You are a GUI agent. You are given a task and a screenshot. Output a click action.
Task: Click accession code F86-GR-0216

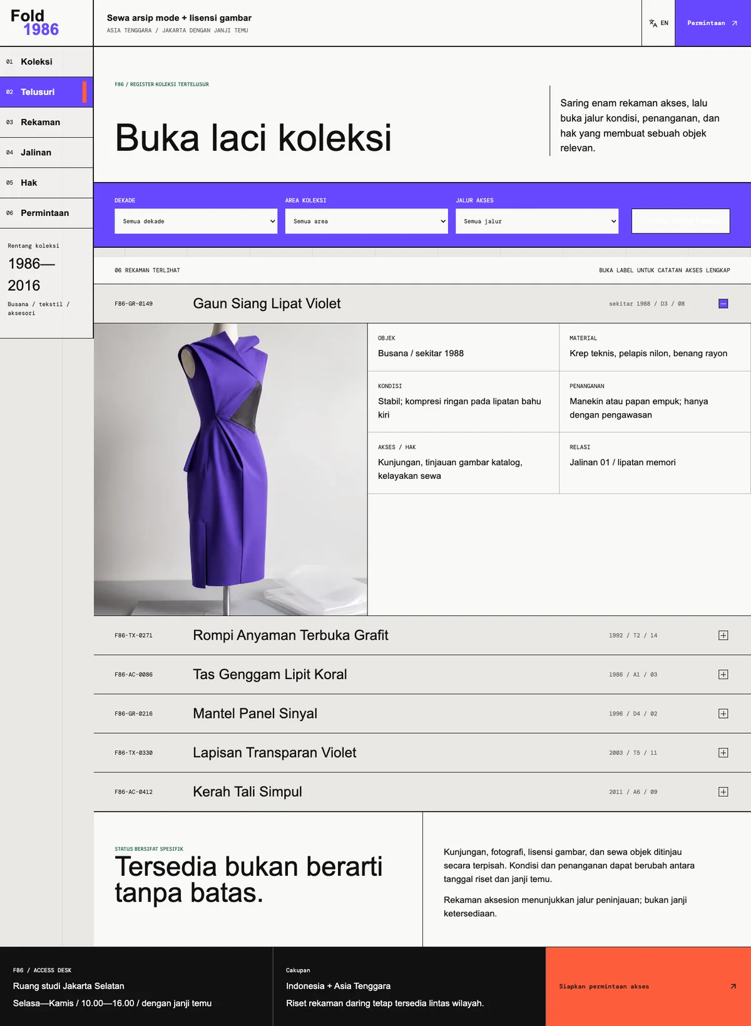[133, 714]
